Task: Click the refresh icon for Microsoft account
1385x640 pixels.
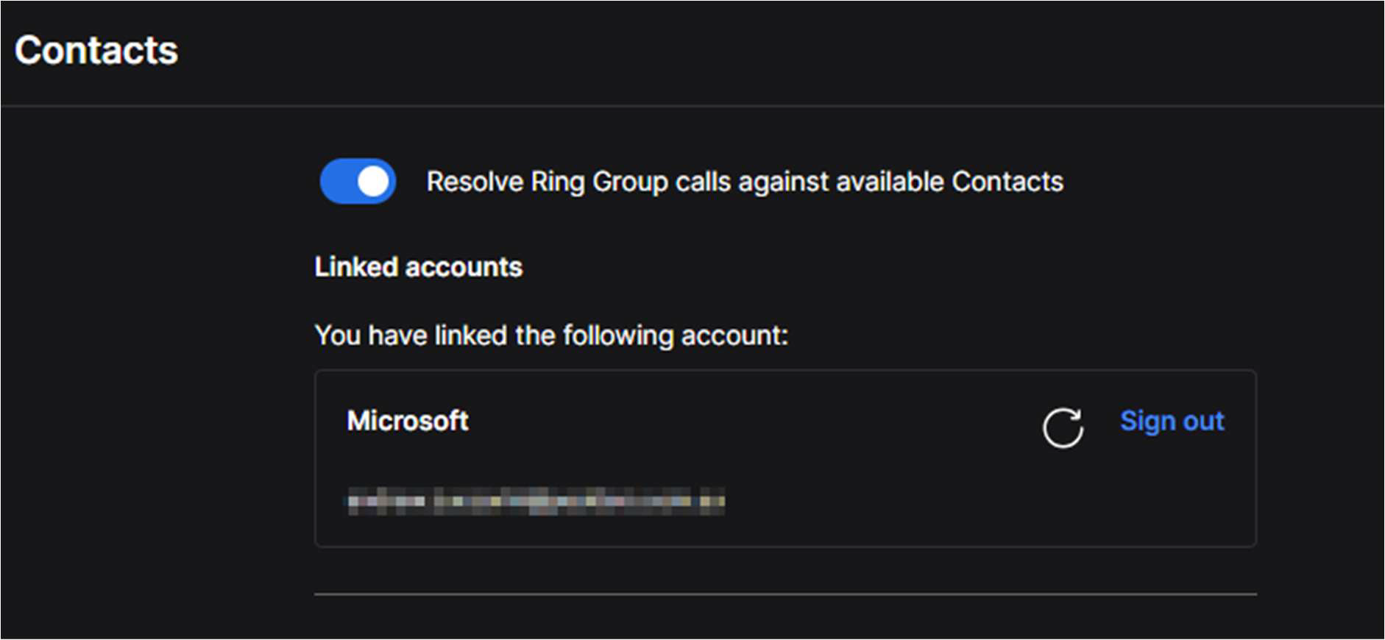Action: click(x=1063, y=427)
